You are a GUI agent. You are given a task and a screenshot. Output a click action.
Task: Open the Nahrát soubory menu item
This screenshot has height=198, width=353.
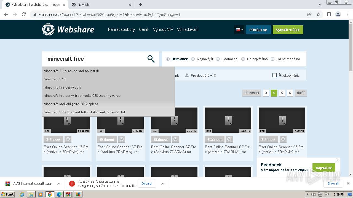121,29
